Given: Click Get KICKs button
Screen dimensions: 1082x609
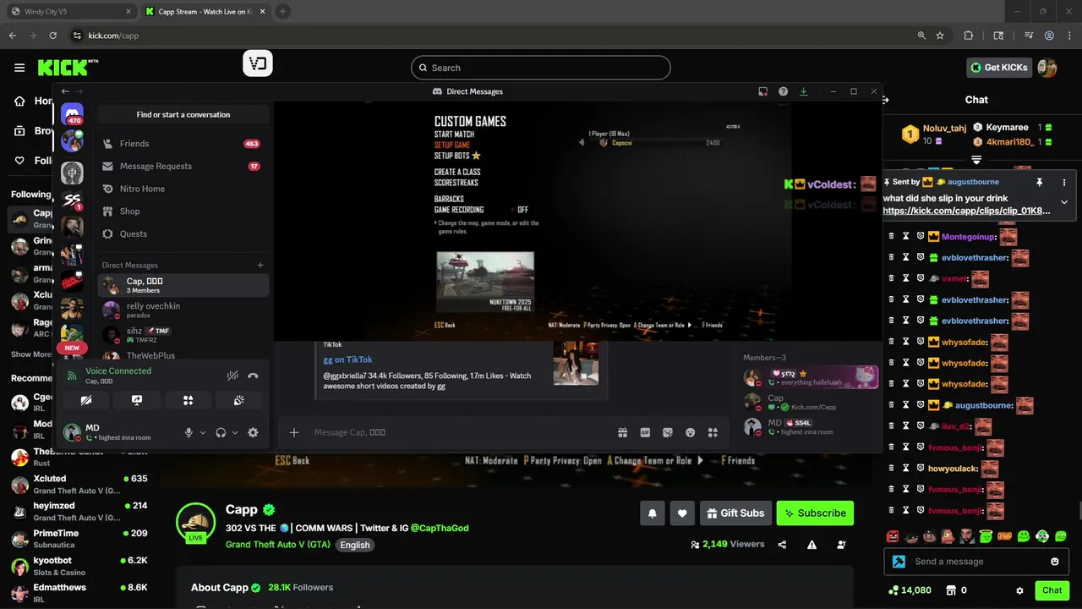Looking at the screenshot, I should coord(999,68).
